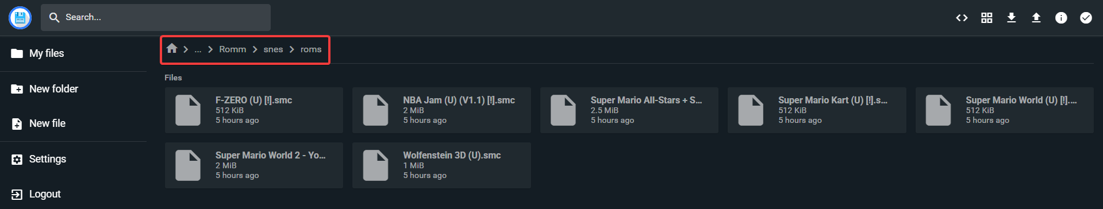Image resolution: width=1103 pixels, height=209 pixels.
Task: Show file info via the info icon
Action: click(x=1061, y=18)
